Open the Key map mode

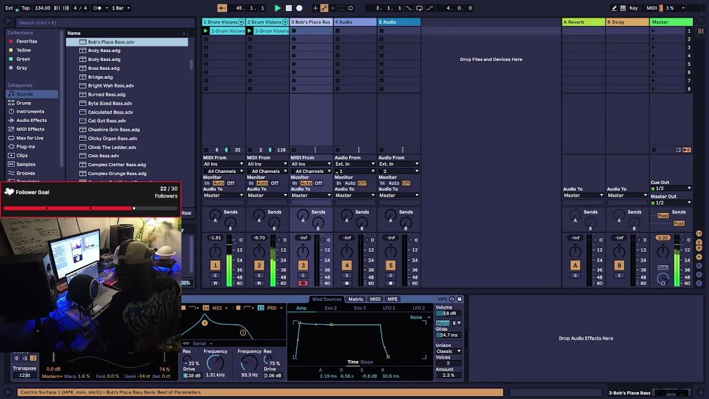point(634,8)
